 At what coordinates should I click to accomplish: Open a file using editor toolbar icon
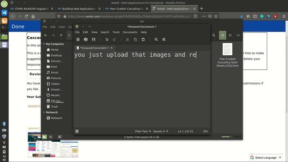[x=86, y=40]
